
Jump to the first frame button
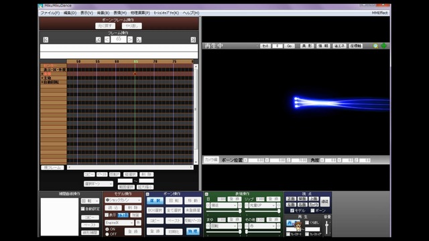[x=46, y=39]
